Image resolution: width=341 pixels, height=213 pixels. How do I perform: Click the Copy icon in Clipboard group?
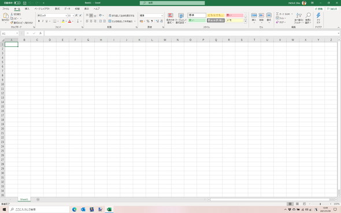tap(12, 19)
